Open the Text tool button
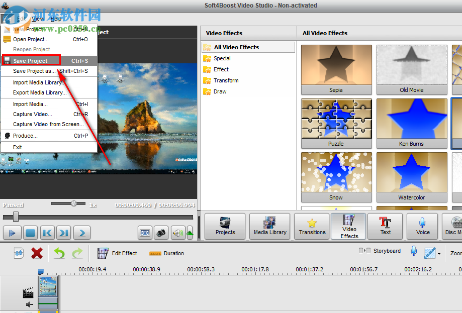 coord(386,226)
